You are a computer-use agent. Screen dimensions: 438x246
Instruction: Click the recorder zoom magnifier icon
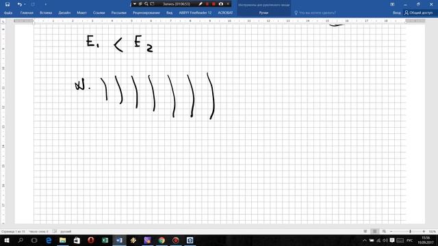(146, 4)
